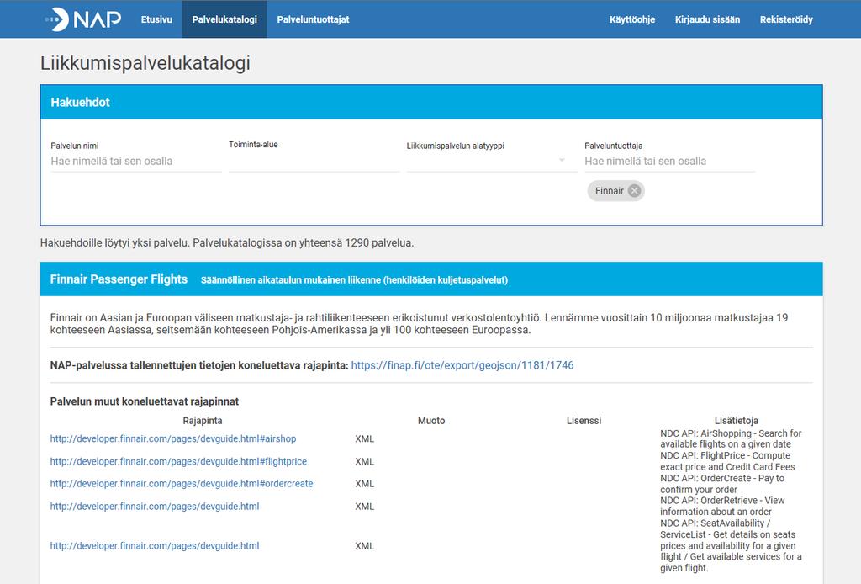This screenshot has height=584, width=861.
Task: Open the devguide #flightprice link
Action: (178, 461)
